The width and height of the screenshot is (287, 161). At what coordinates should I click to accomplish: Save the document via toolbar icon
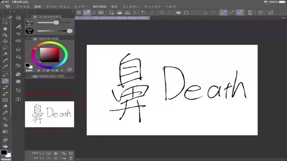(x=127, y=13)
